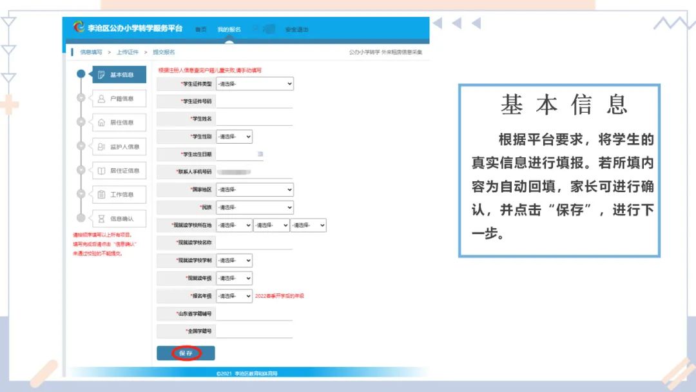
Task: Click the circled 保存 button
Action: (186, 353)
